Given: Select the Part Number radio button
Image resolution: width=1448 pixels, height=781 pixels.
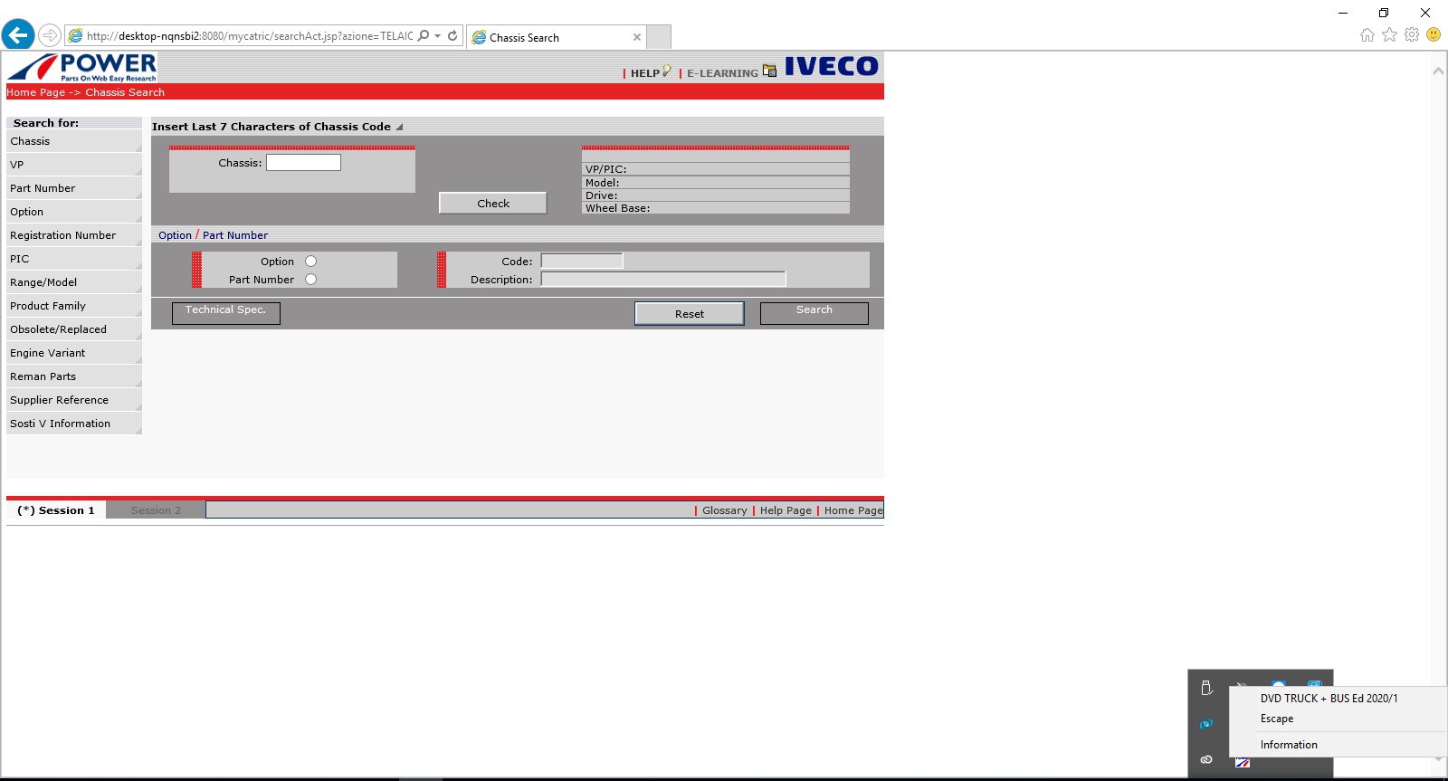Looking at the screenshot, I should [310, 280].
